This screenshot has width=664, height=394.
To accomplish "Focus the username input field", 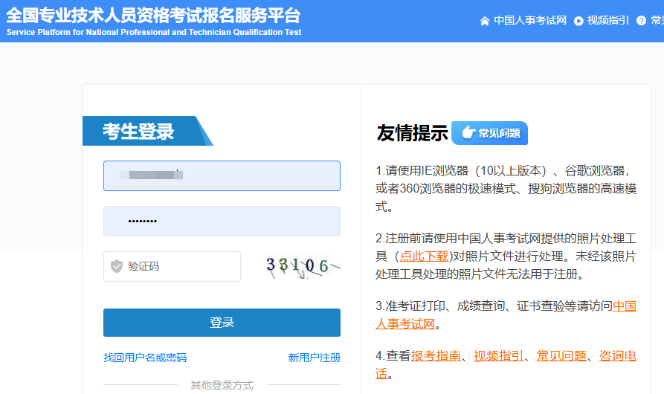I will (x=222, y=176).
